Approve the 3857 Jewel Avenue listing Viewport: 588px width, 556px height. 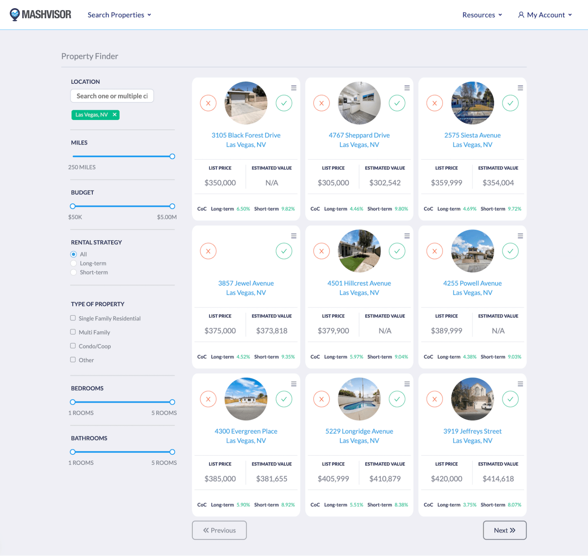[x=284, y=251]
